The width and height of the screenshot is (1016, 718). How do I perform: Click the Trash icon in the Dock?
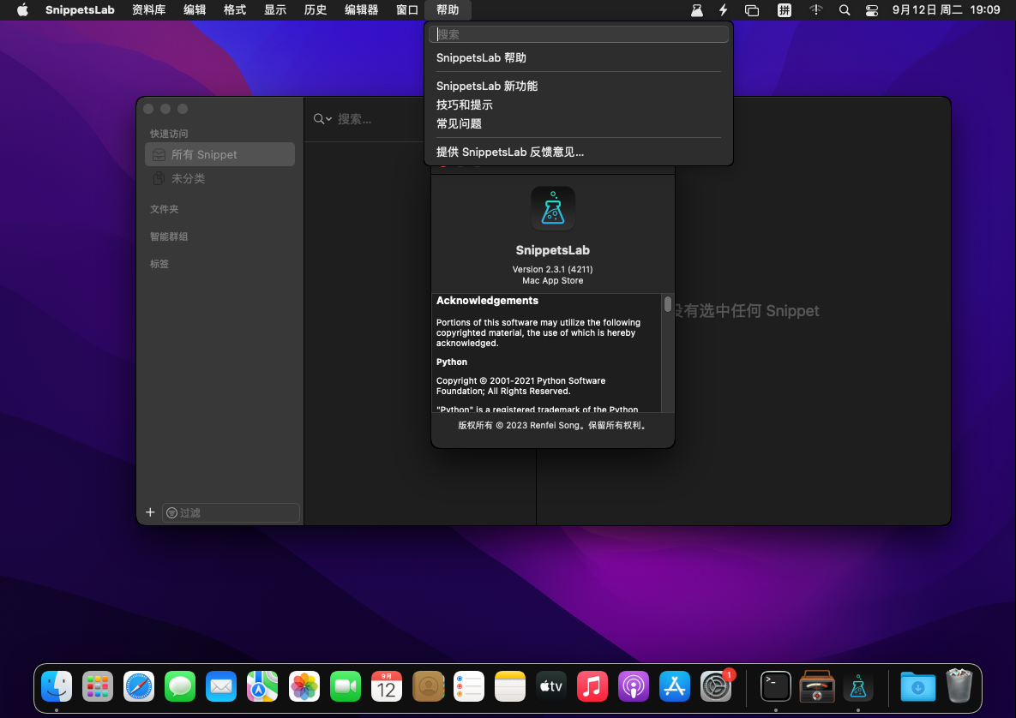click(959, 686)
